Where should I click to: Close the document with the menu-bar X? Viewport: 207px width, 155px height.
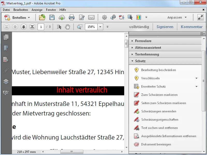point(203,10)
